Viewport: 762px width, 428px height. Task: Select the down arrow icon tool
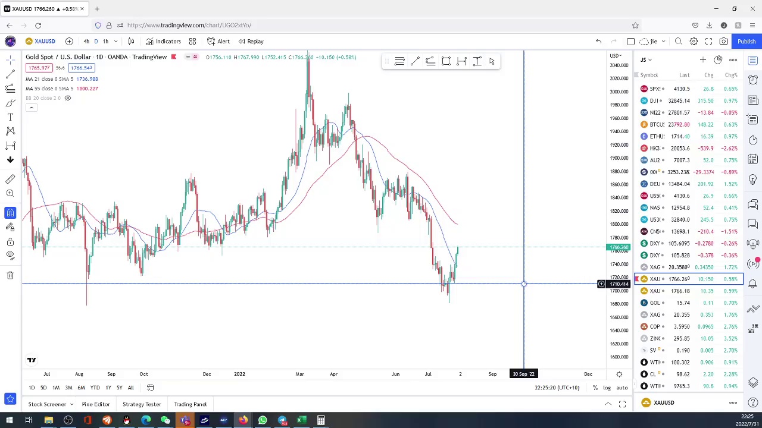click(x=10, y=160)
